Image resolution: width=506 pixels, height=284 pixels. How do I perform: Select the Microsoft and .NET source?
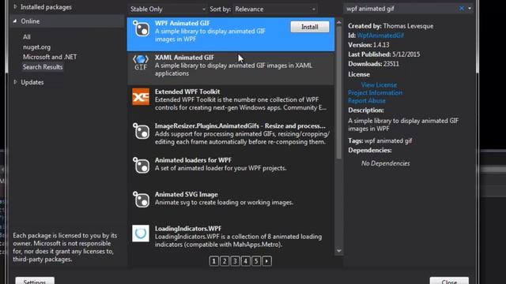[x=50, y=57]
